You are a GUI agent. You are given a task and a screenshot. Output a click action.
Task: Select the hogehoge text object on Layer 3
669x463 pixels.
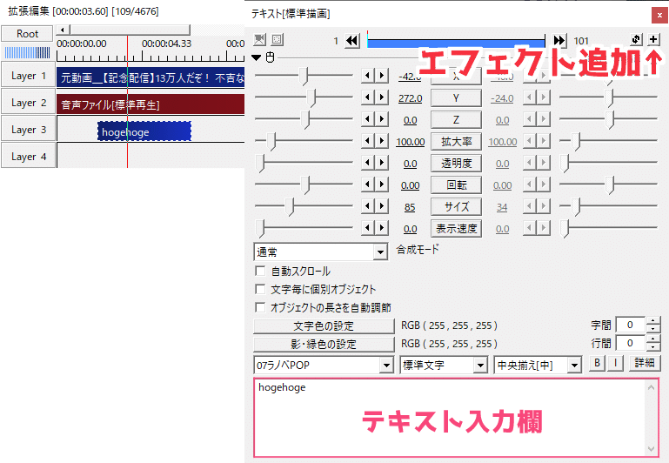click(x=144, y=131)
